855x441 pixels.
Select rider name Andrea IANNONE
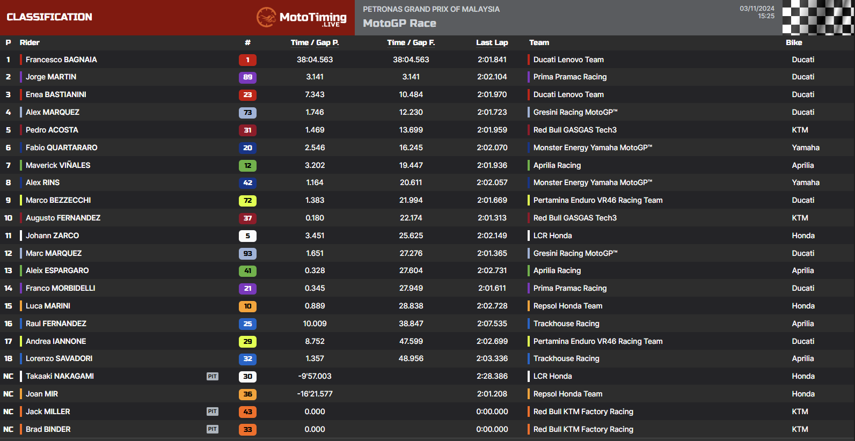(x=56, y=341)
